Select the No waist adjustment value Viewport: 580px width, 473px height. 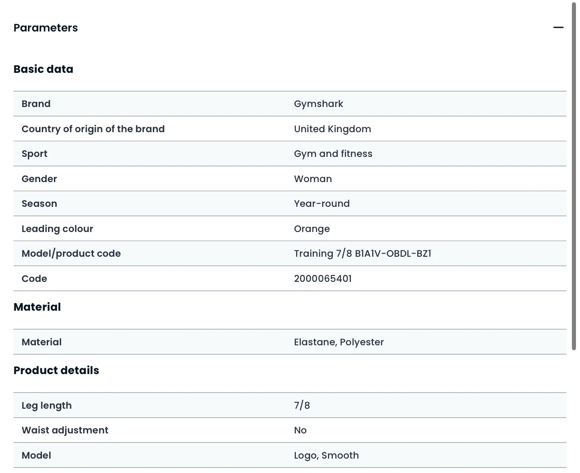[300, 430]
